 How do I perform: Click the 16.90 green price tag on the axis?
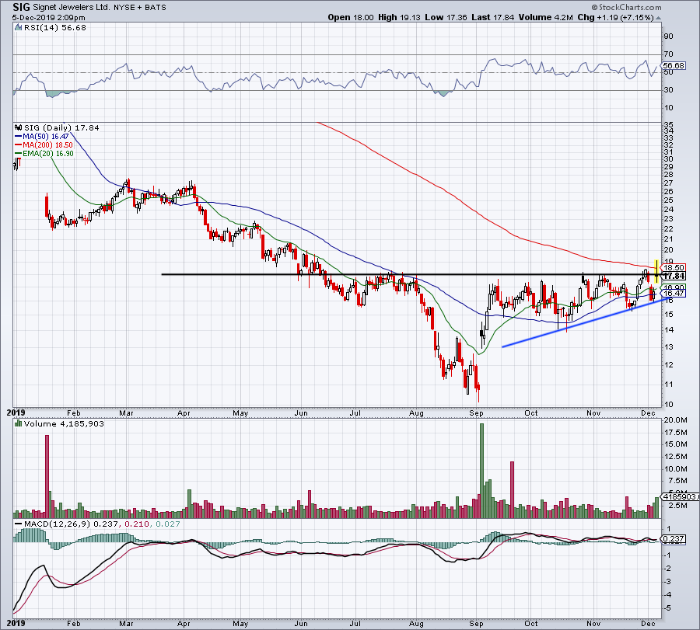(674, 287)
